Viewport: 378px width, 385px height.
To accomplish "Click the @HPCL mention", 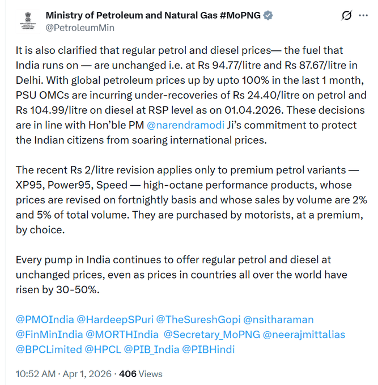I will pyautogui.click(x=102, y=349).
